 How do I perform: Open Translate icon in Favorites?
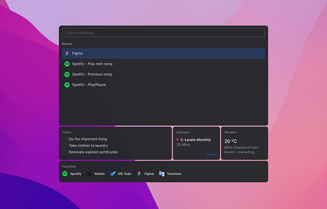click(162, 174)
